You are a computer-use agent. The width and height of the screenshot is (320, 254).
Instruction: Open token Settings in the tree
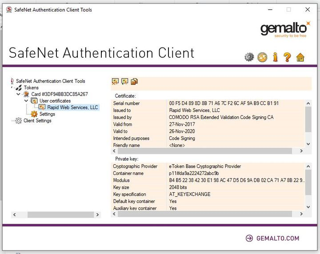click(47, 114)
